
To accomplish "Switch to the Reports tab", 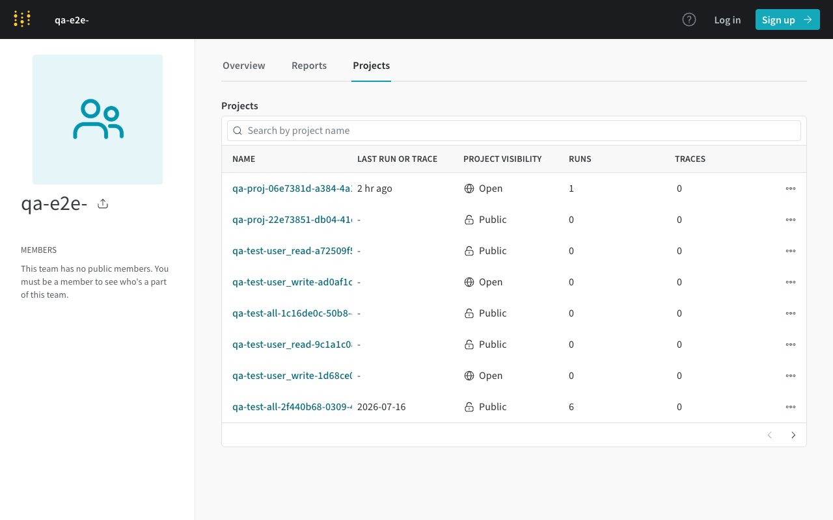I will click(309, 66).
